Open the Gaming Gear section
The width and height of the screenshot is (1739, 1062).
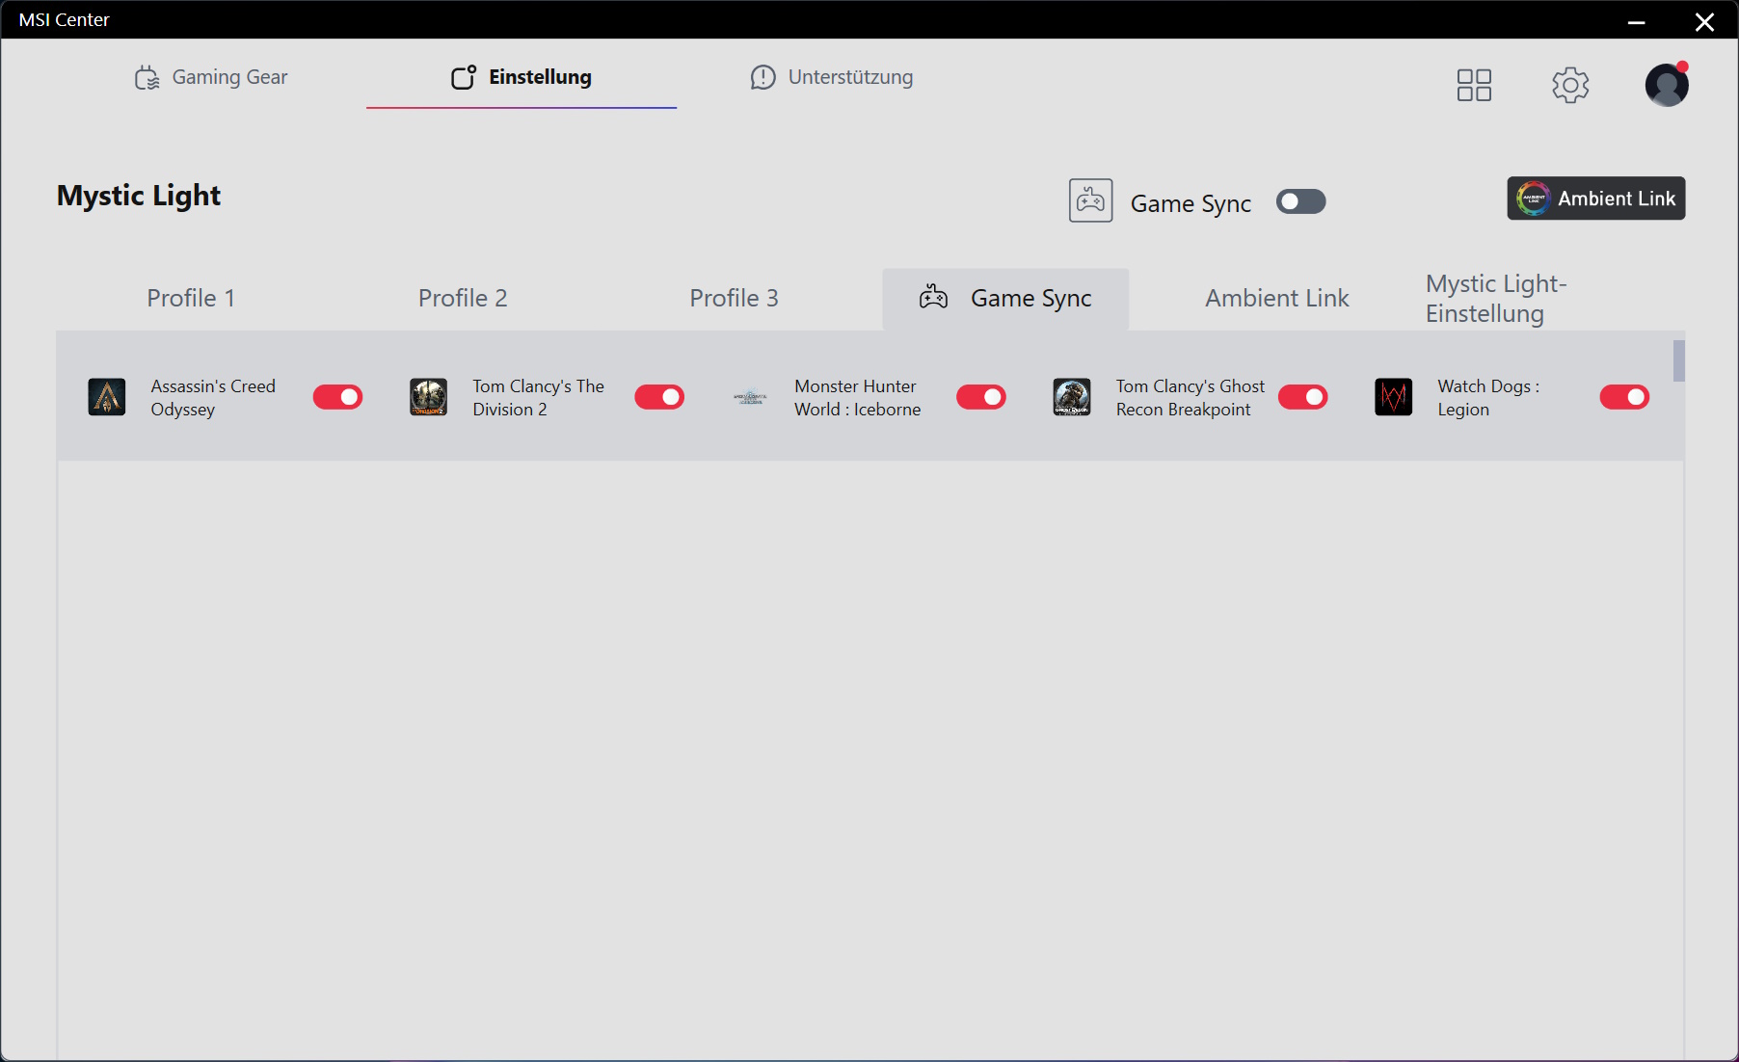212,77
